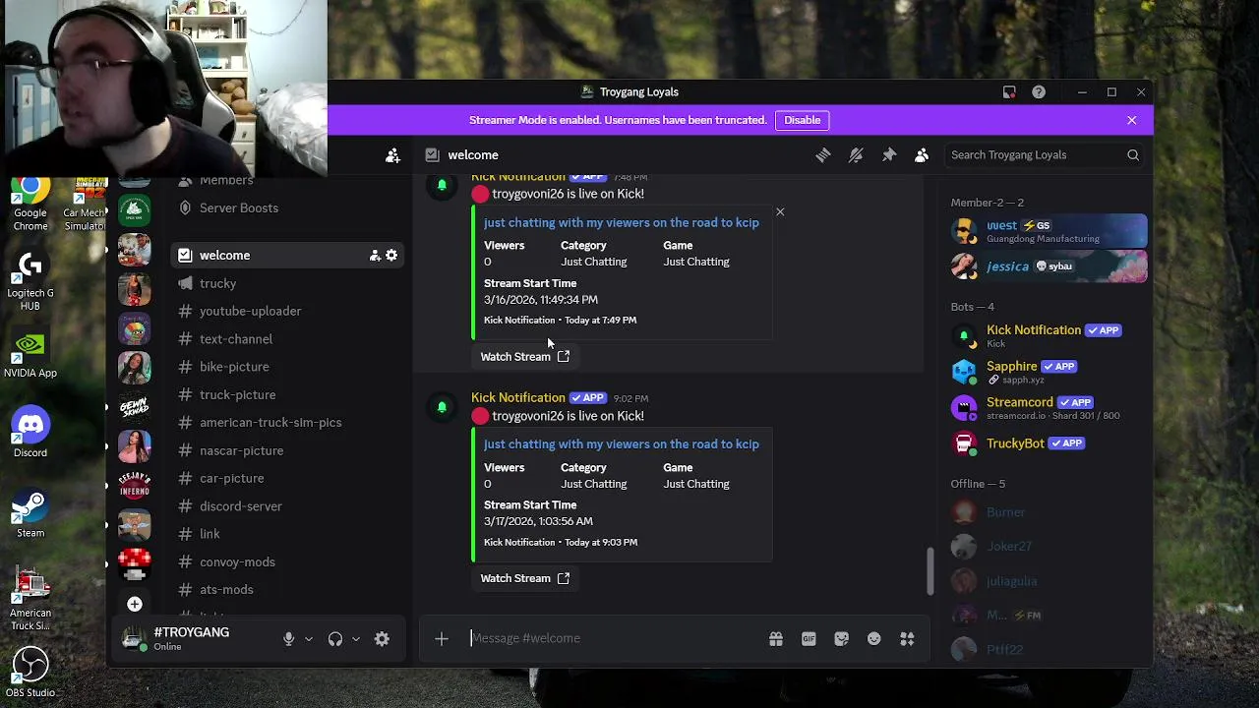Image resolution: width=1259 pixels, height=708 pixels.
Task: Open the apps launcher icon
Action: (907, 639)
